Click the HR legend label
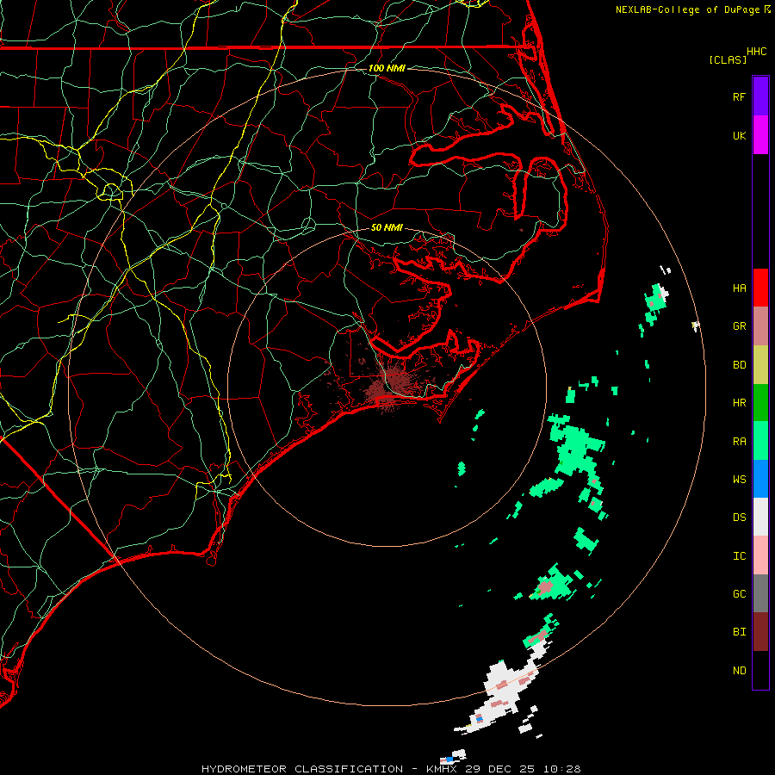The image size is (775, 775). pyautogui.click(x=739, y=403)
